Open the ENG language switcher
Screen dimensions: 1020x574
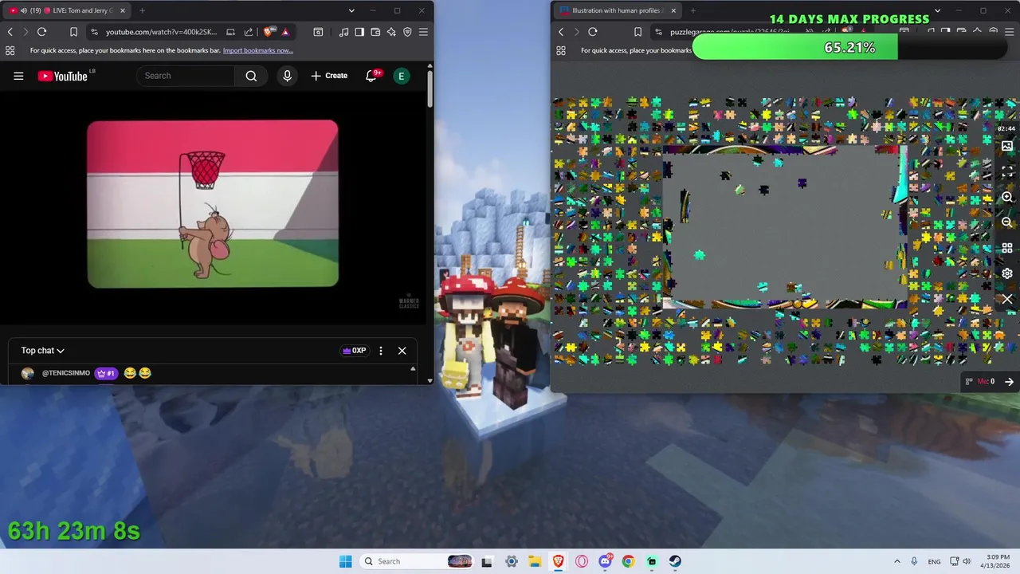click(x=934, y=561)
